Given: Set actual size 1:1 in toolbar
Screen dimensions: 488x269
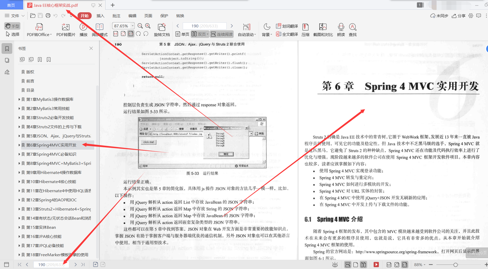Looking at the screenshot, I should (x=116, y=34).
